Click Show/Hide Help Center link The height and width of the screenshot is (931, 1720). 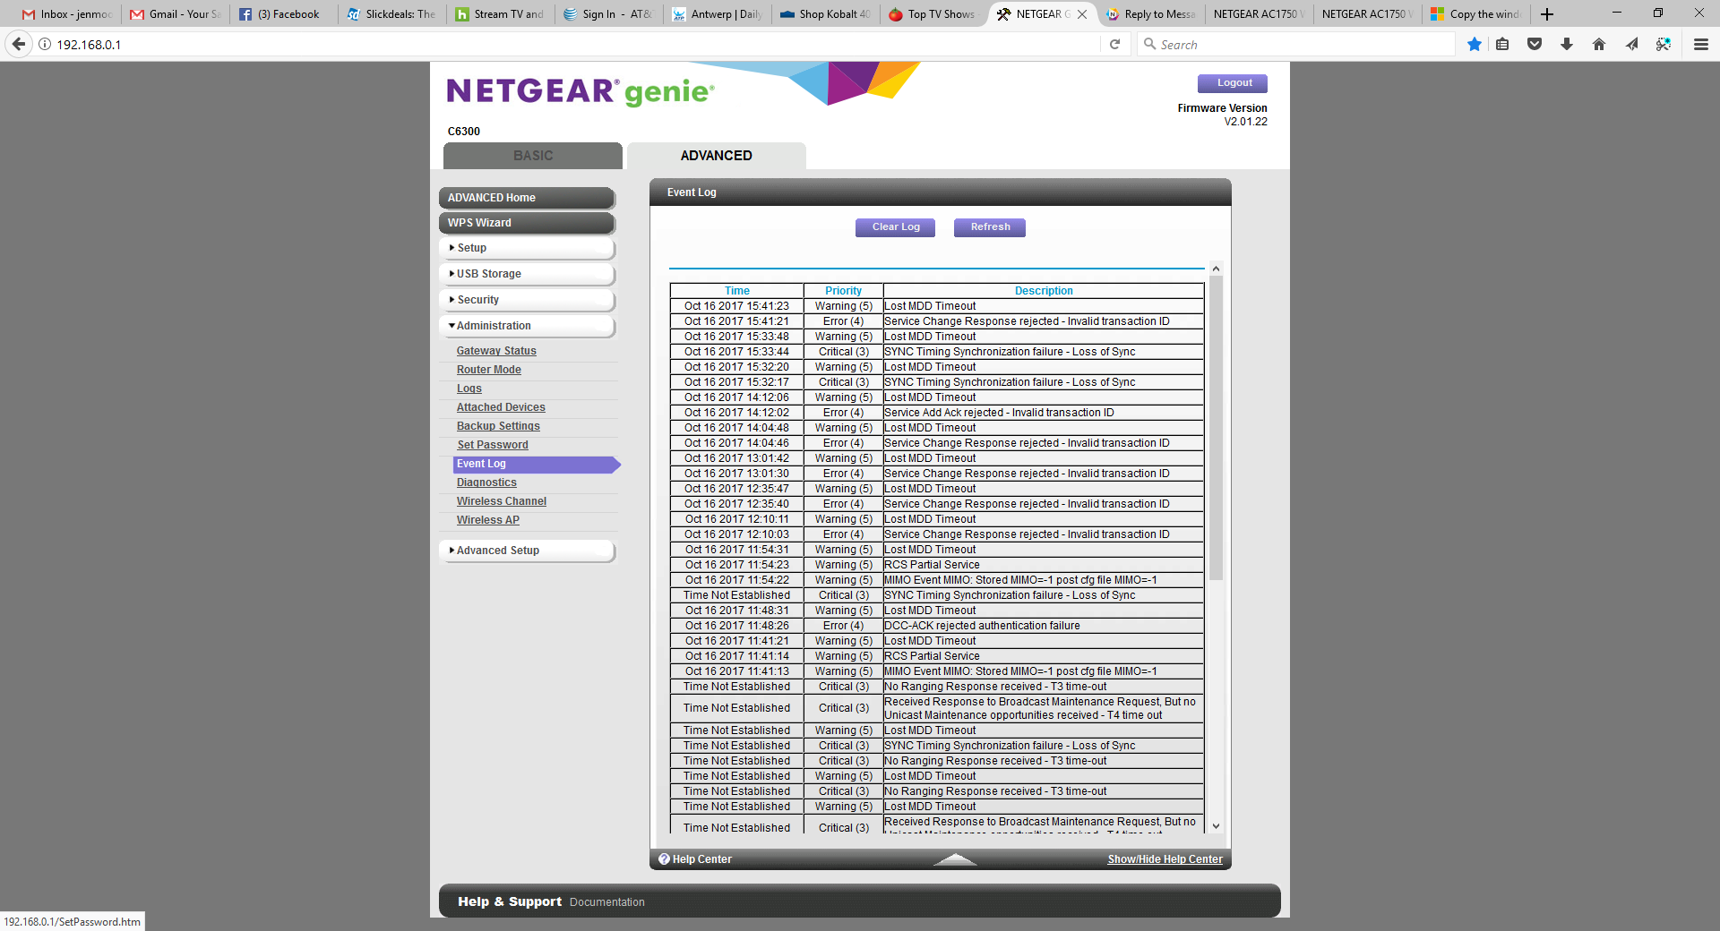coord(1164,858)
